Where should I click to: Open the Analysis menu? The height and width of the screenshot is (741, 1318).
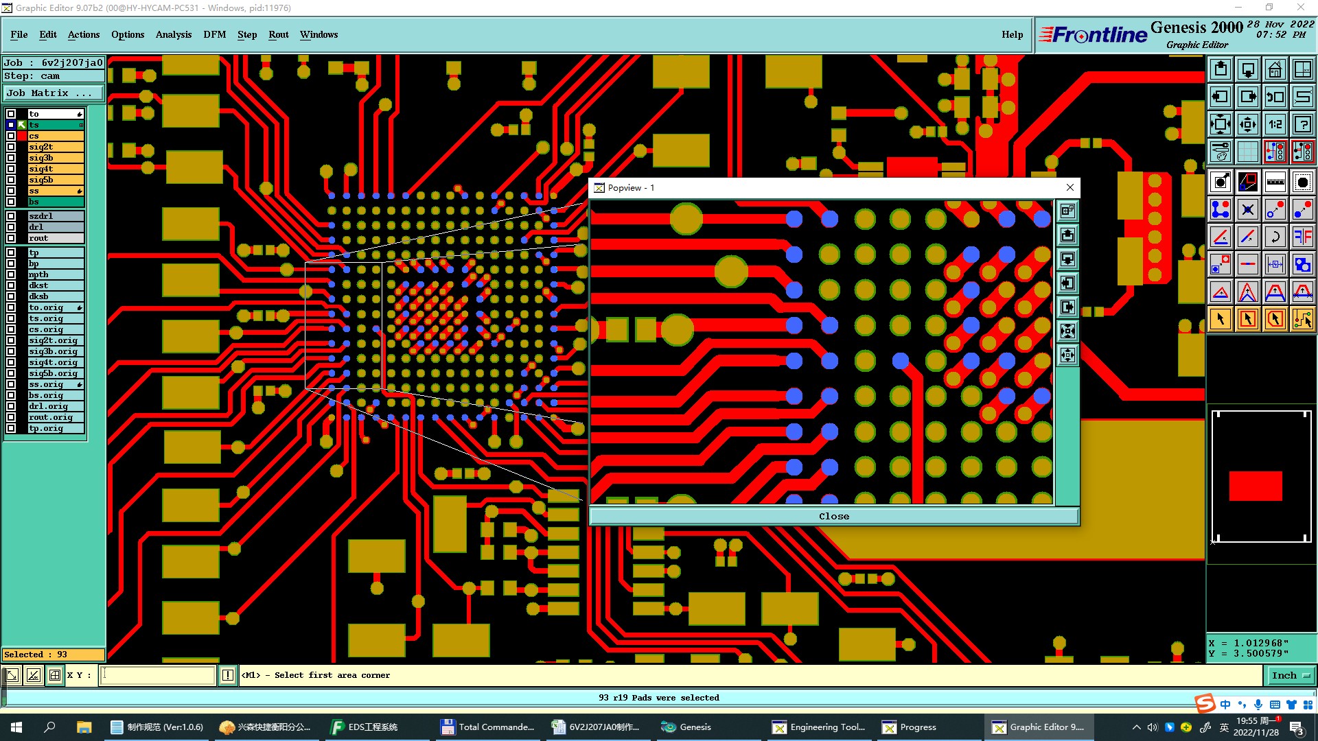(173, 34)
